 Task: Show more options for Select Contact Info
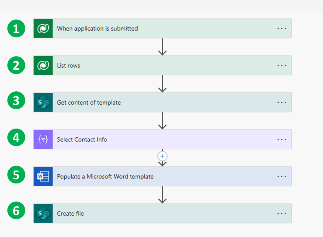coord(281,139)
